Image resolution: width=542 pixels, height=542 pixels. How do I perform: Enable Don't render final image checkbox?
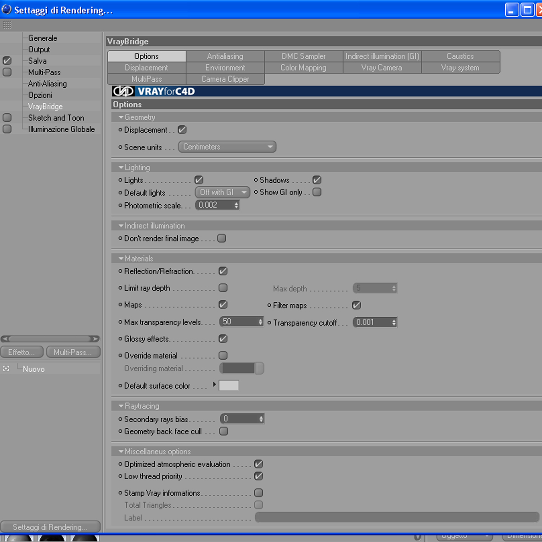(x=222, y=238)
